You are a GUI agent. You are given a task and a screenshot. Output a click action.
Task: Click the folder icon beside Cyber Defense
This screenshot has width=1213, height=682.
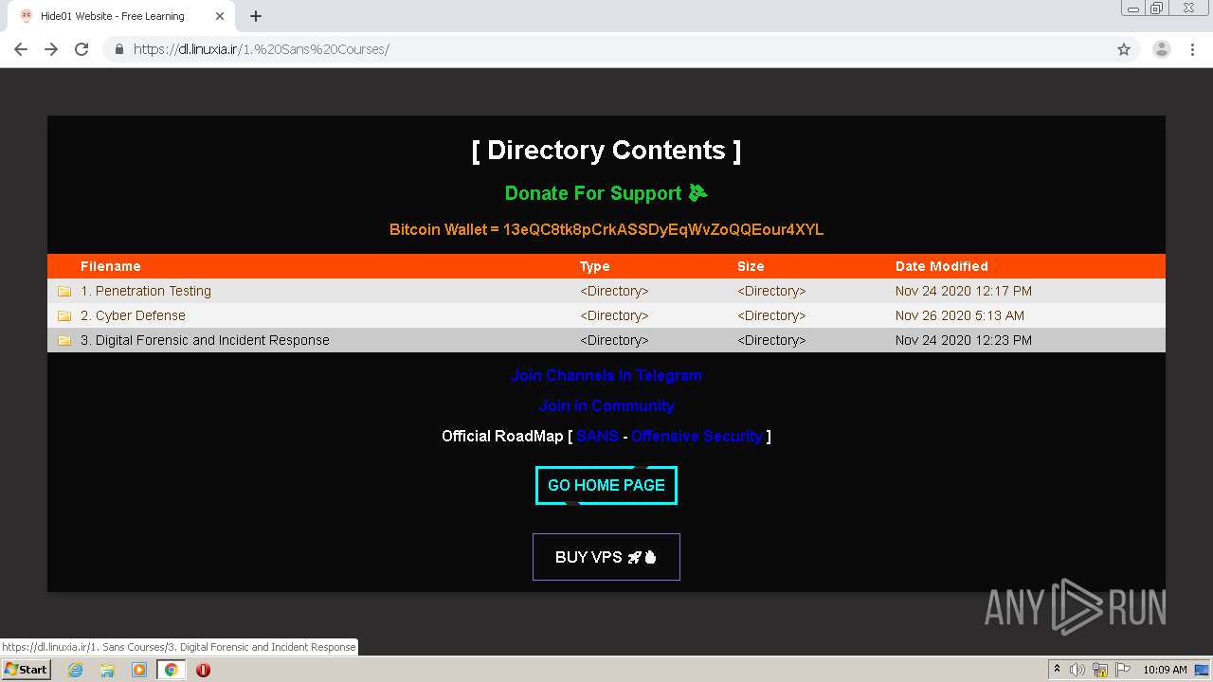pos(64,315)
